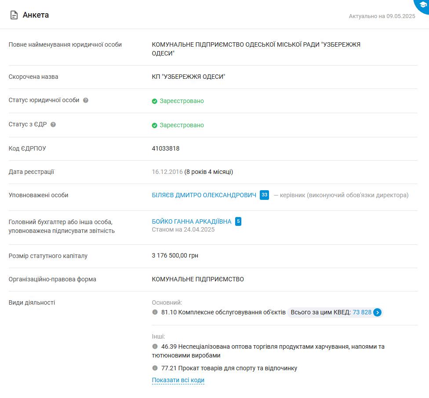The height and width of the screenshot is (398, 429).
Task: Open БІЛЯЄВ ДМИТРО ОЛЕКСАНДРОВИЧ profile link
Action: (x=204, y=195)
